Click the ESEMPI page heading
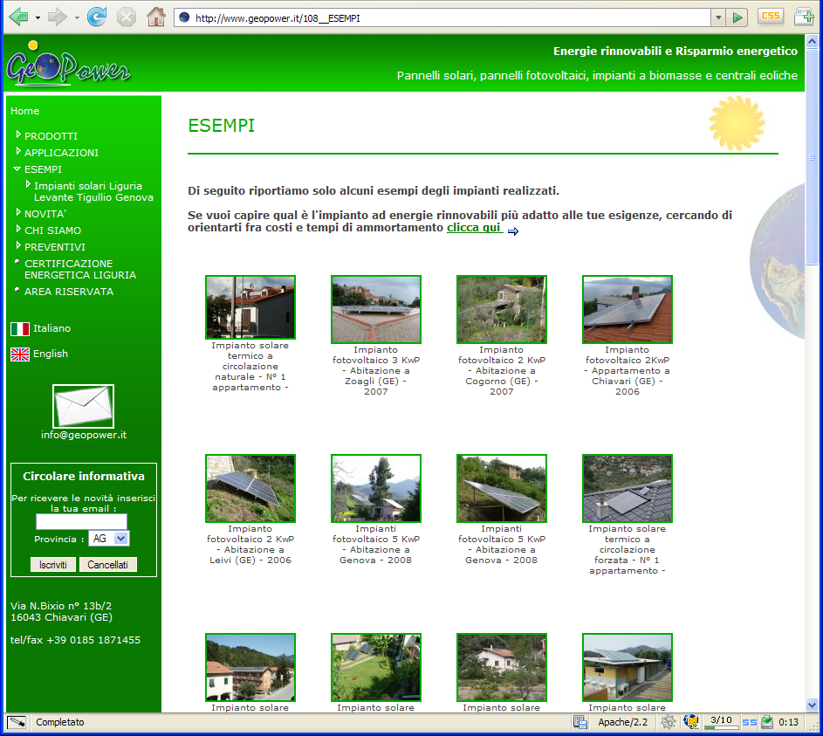 (221, 126)
